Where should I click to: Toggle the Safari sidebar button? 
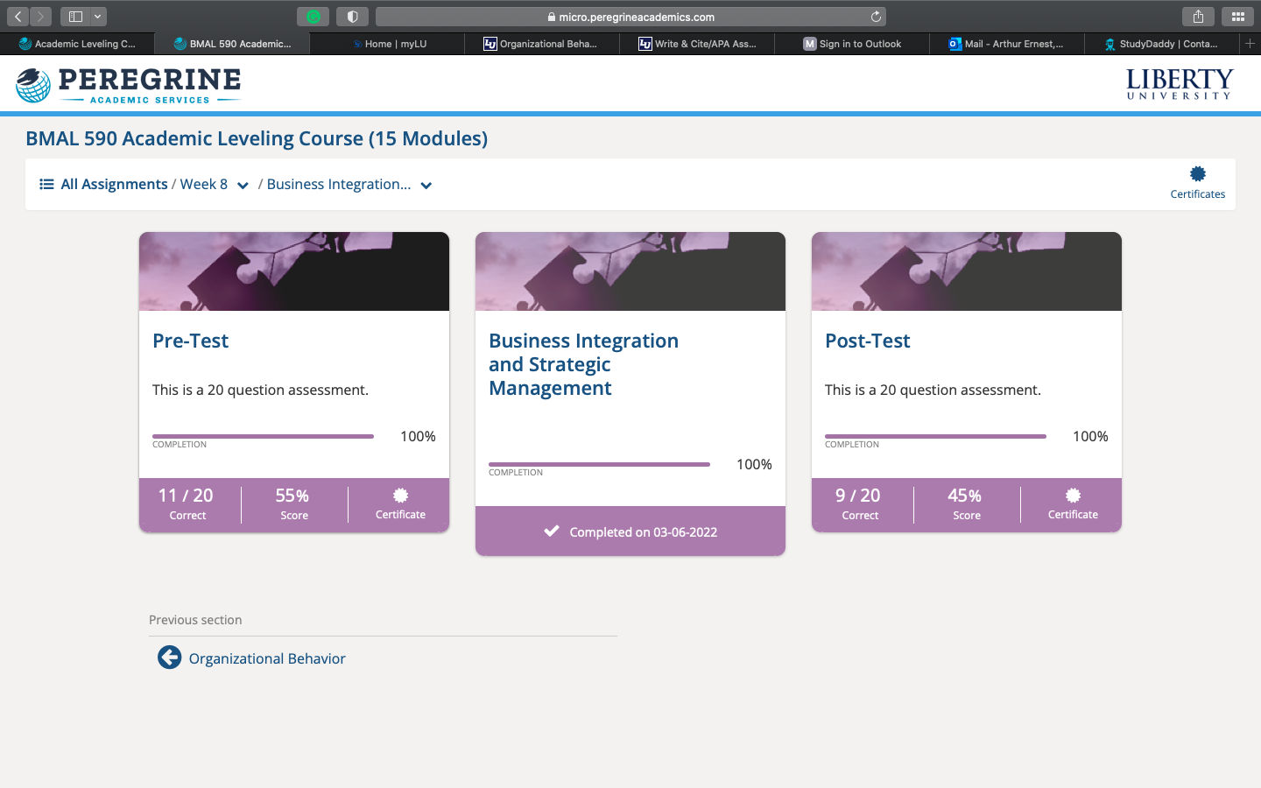[x=75, y=17]
